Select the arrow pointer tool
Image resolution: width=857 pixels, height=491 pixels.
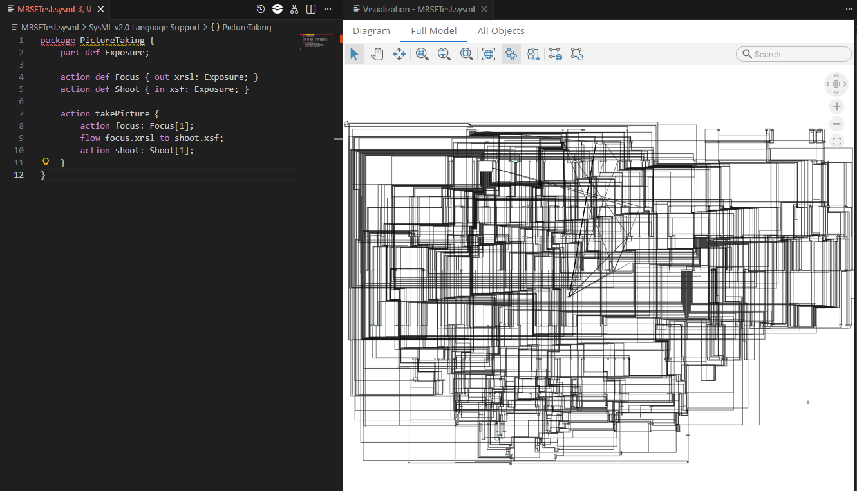coord(353,55)
